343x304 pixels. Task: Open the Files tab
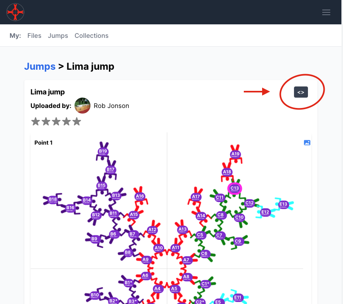point(34,35)
